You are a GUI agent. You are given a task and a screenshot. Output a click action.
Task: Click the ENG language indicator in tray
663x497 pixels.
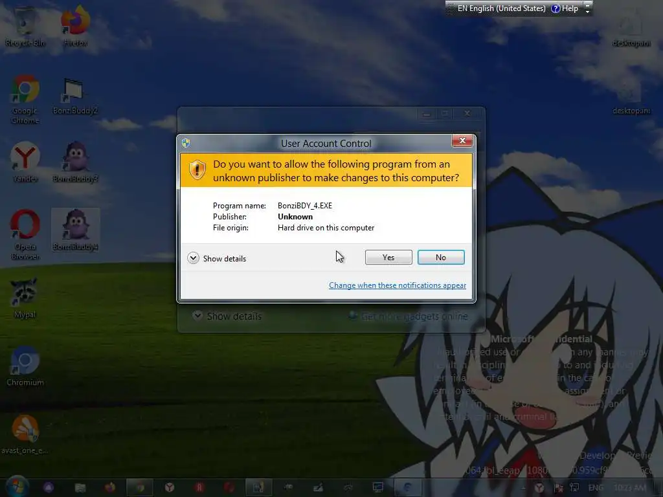(x=596, y=488)
